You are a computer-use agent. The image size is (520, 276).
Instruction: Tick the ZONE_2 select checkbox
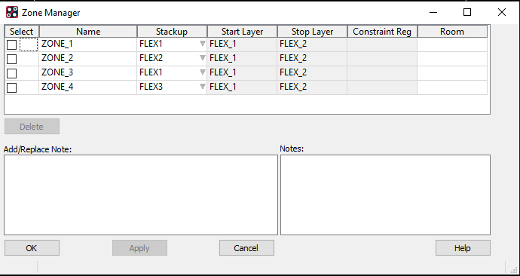[x=11, y=59]
